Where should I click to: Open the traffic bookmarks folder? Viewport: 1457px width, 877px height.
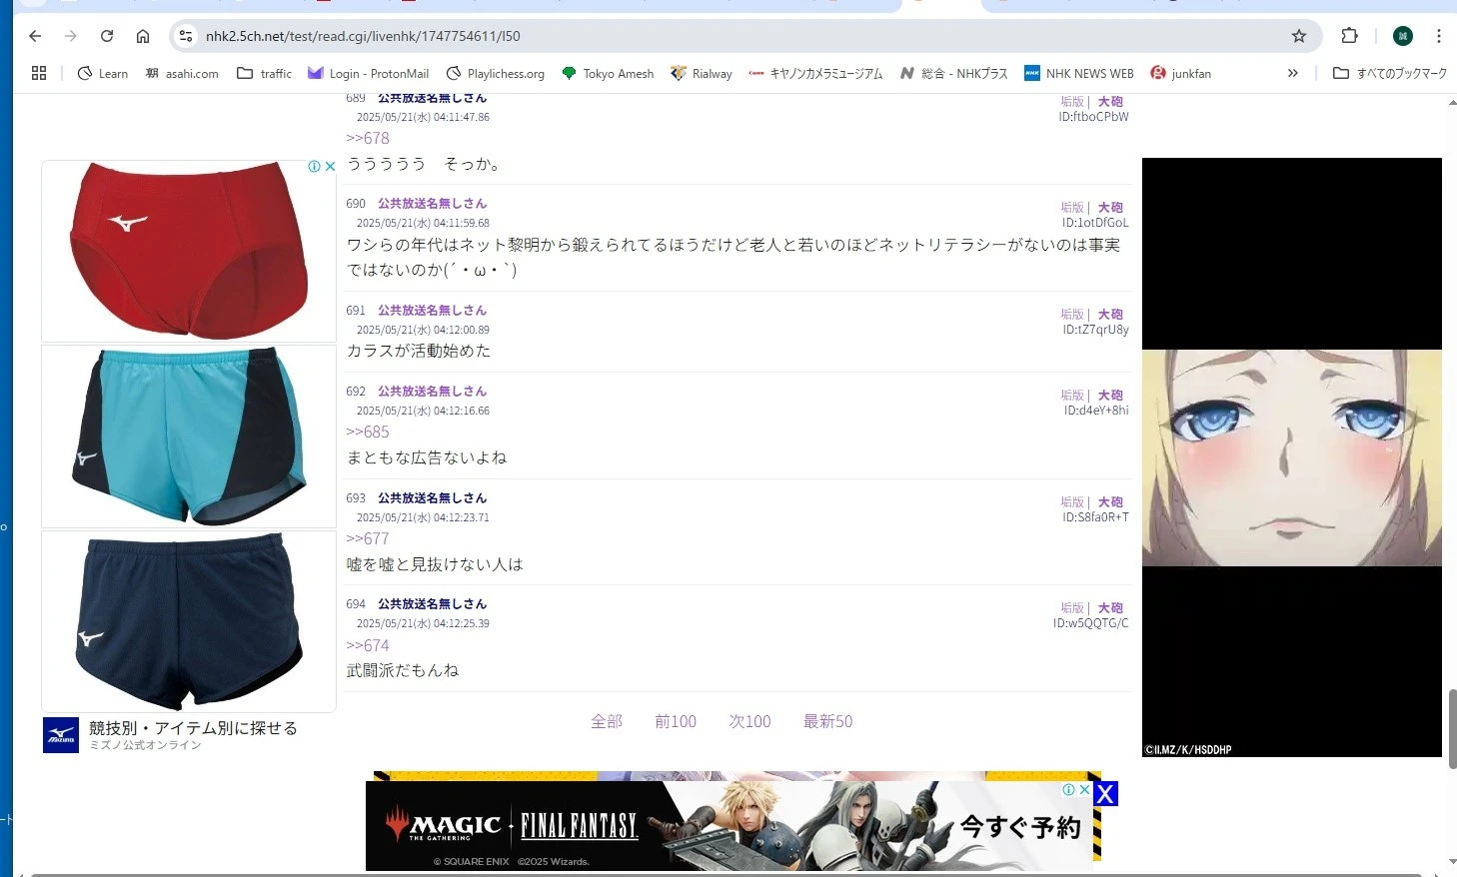click(x=264, y=74)
